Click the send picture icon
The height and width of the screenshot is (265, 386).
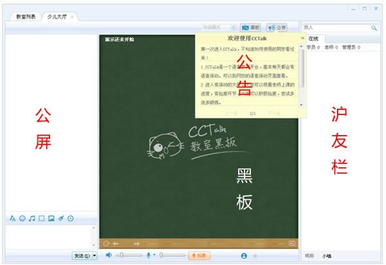[51, 218]
